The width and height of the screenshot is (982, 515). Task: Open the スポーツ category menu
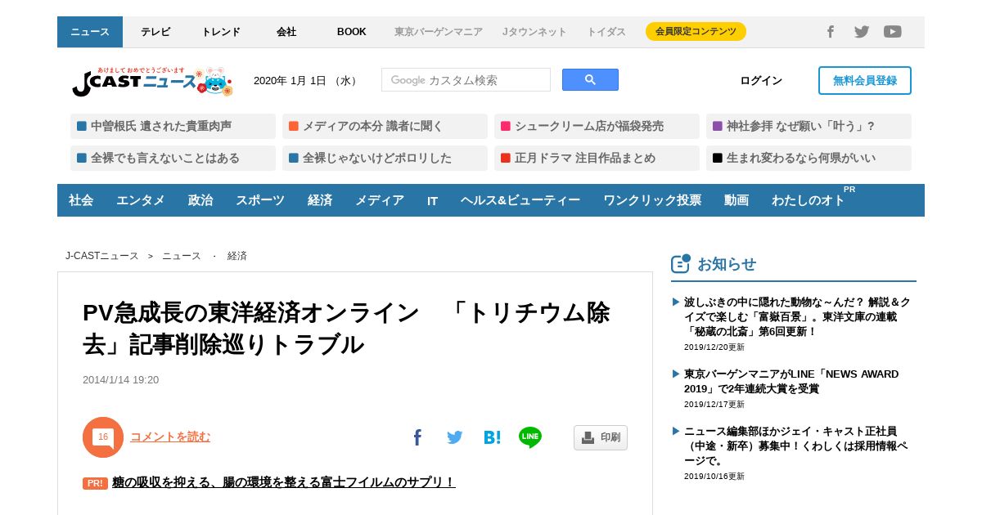(x=260, y=200)
